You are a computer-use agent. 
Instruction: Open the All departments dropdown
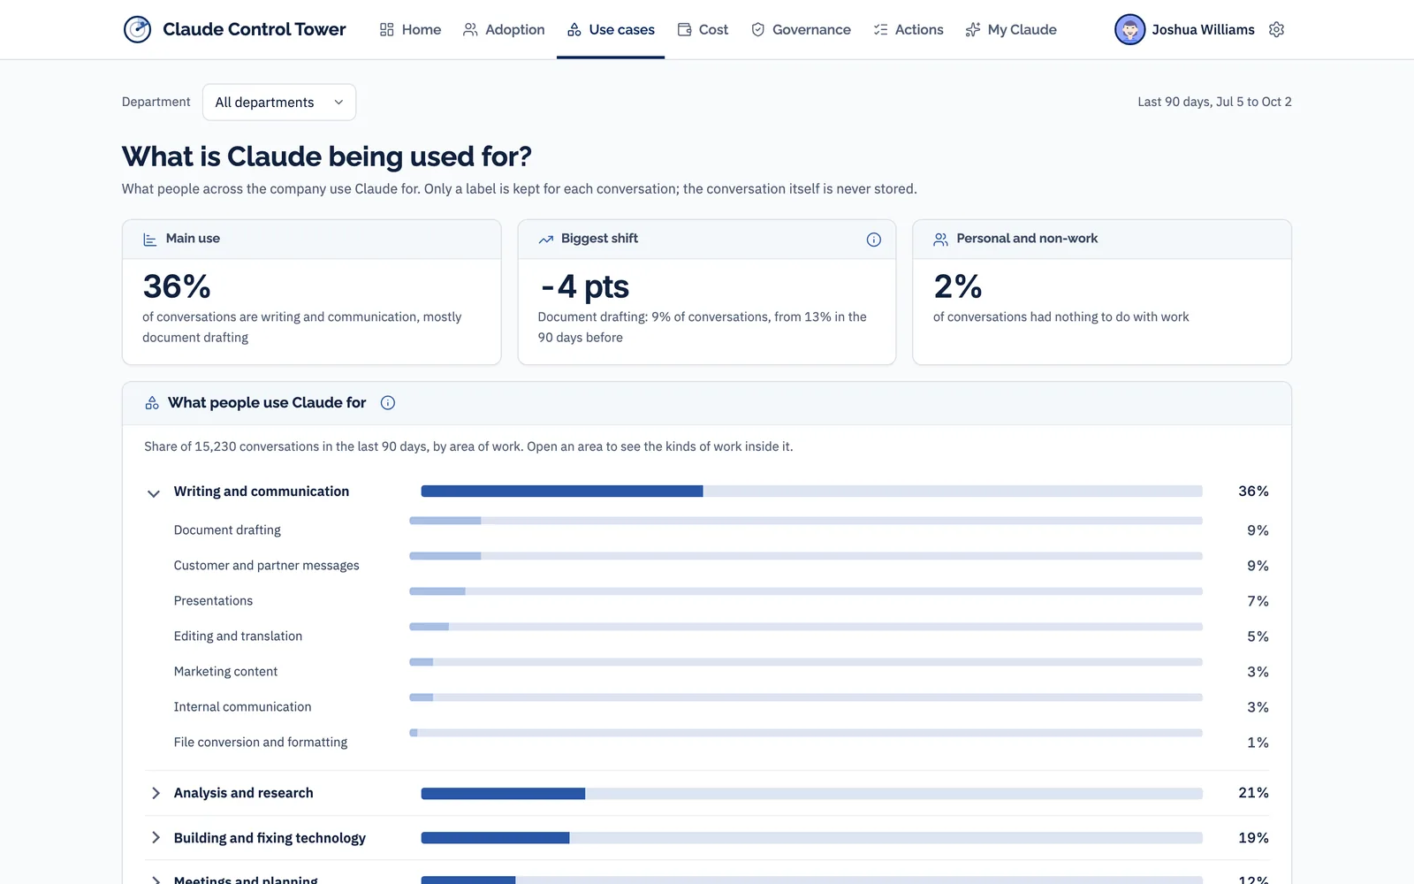coord(279,103)
